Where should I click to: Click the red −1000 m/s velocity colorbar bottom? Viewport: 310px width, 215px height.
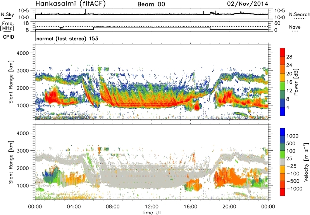282,192
